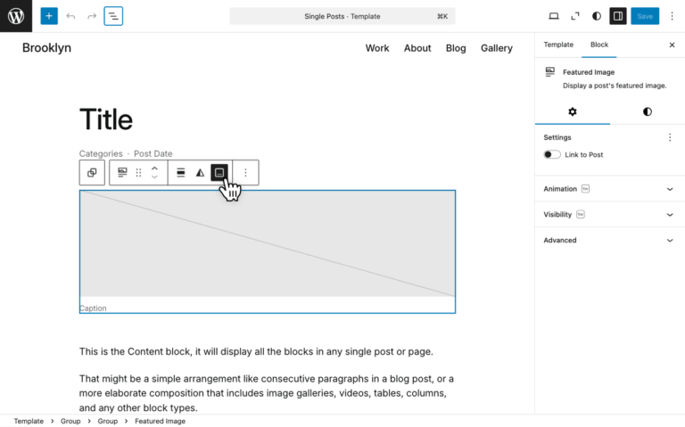The width and height of the screenshot is (685, 427).
Task: Select parent block button in toolbar
Action: coord(92,172)
